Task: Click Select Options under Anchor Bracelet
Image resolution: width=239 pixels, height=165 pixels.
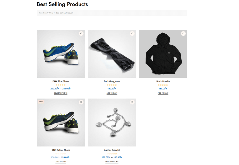Action: point(112,162)
